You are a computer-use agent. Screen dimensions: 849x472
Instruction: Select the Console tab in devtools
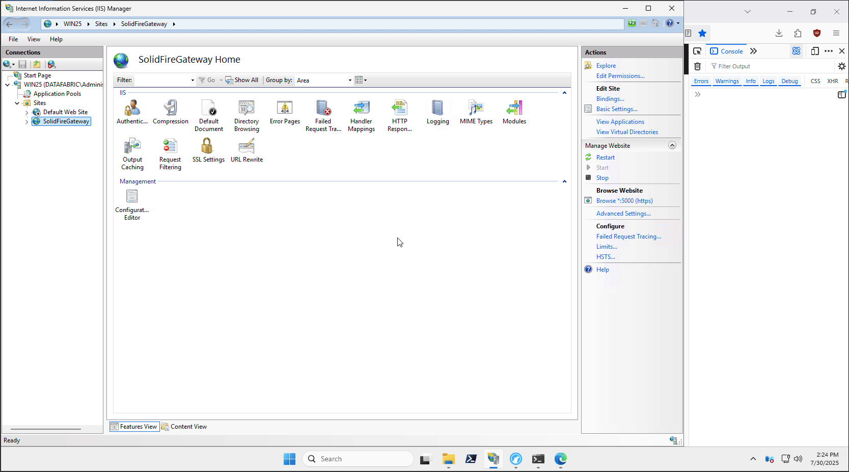coord(727,51)
